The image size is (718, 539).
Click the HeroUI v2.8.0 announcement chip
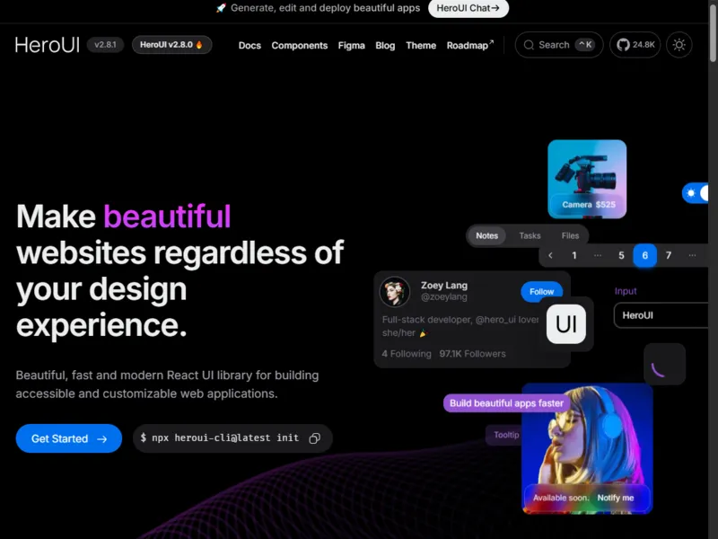(171, 45)
